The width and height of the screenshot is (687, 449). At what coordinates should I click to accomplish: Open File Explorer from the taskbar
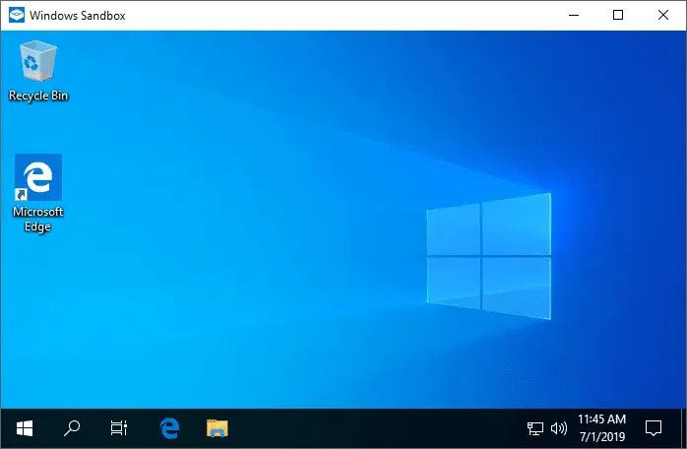[x=217, y=428]
